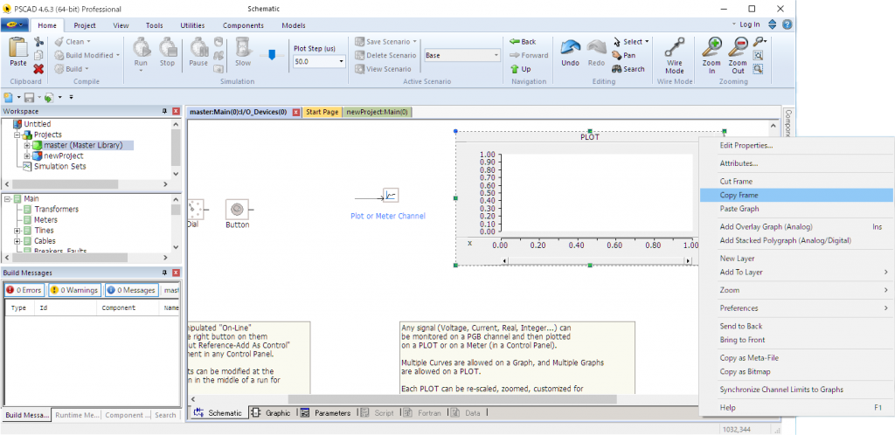Image resolution: width=895 pixels, height=435 pixels.
Task: Click the Paste clipboard icon
Action: (17, 51)
